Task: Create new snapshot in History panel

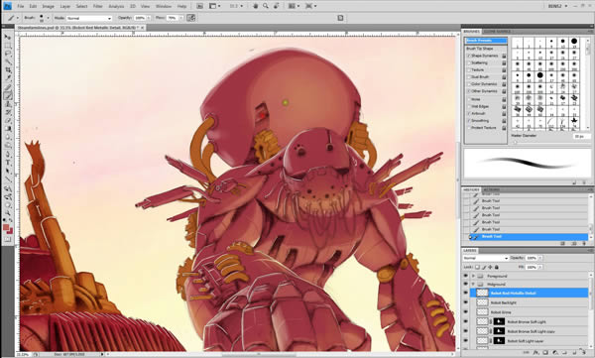Action: click(574, 243)
